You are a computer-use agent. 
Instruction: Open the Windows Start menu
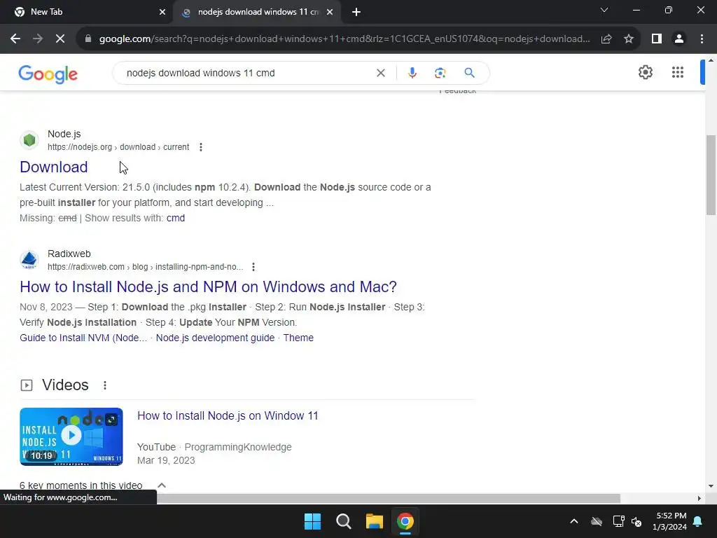click(x=313, y=521)
